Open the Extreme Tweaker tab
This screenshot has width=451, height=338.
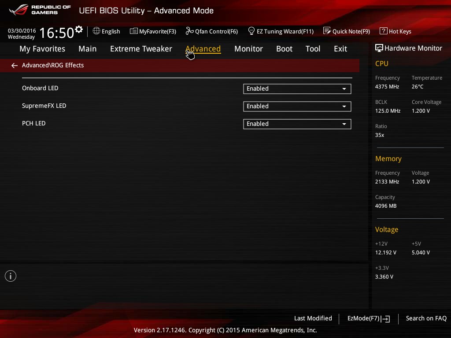[141, 49]
